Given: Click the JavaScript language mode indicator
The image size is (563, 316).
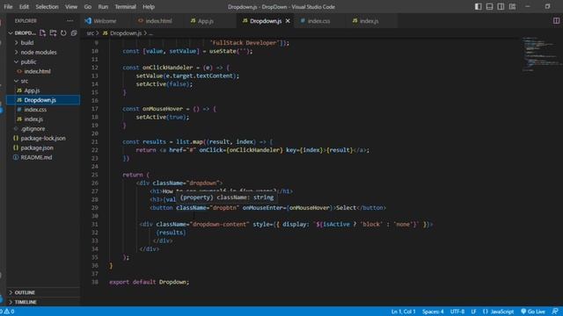Looking at the screenshot, I should coord(501,312).
